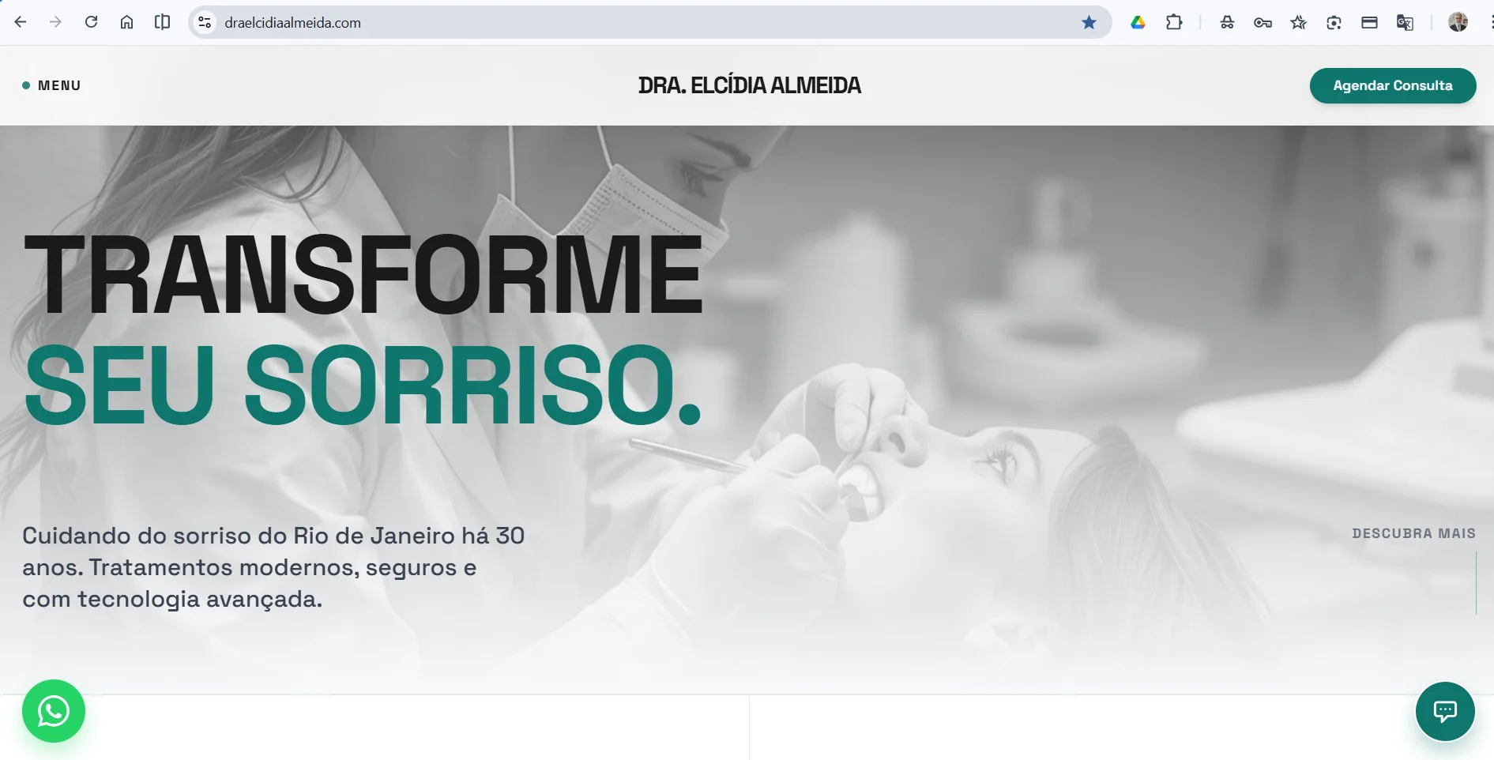Viewport: 1494px width, 760px height.
Task: Click the password manager key icon
Action: (1263, 23)
